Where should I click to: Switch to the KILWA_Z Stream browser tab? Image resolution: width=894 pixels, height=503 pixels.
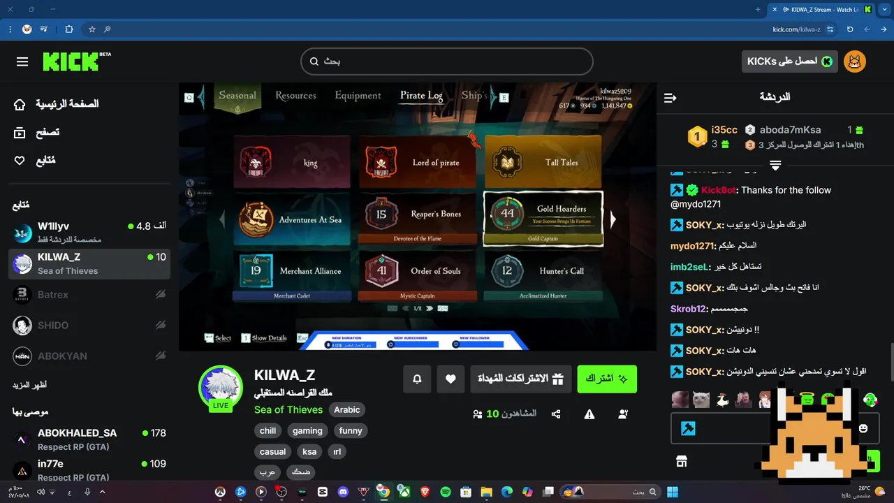click(x=821, y=9)
